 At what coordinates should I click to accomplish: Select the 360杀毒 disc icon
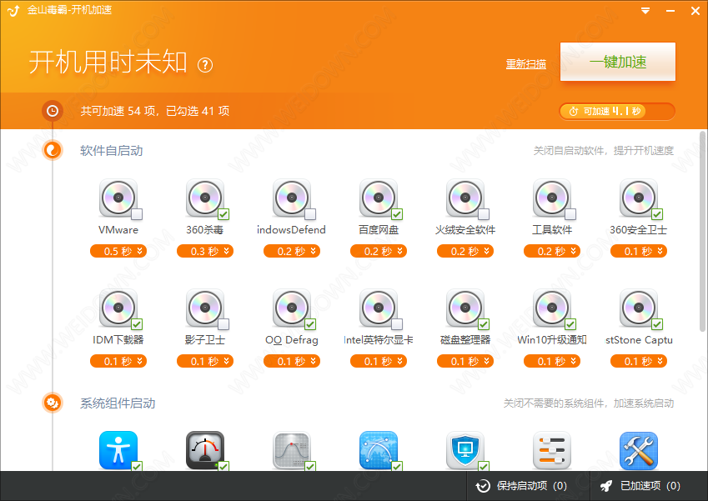(x=205, y=198)
